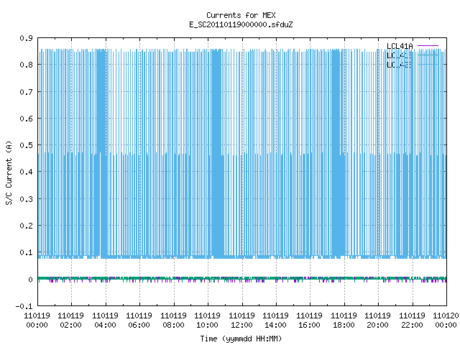The width and height of the screenshot is (460, 345).
Task: Click the 110120 00:00 x-axis time label
Action: (446, 321)
